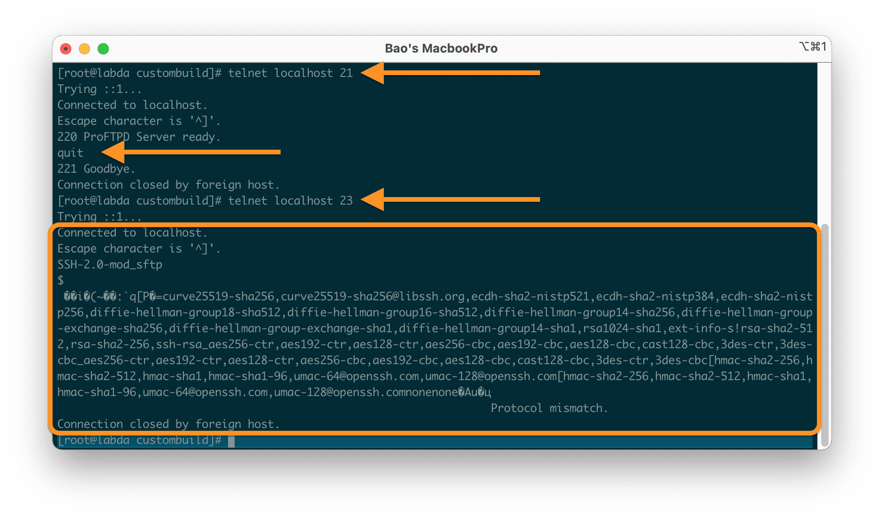Click the yellow minimize window button

(x=84, y=48)
